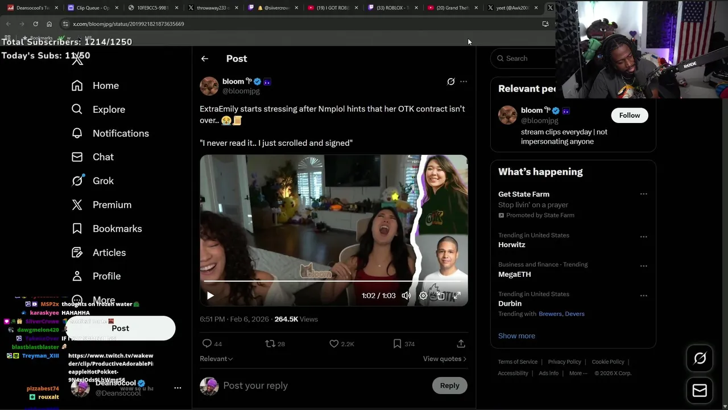This screenshot has width=728, height=410.
Task: Open the Durbin trending topic
Action: pyautogui.click(x=510, y=304)
